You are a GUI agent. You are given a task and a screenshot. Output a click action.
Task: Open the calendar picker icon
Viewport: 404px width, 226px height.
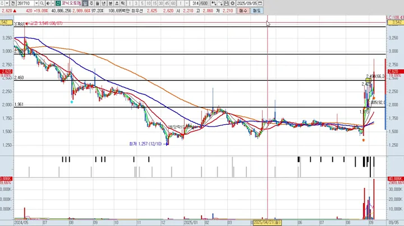[260, 3]
